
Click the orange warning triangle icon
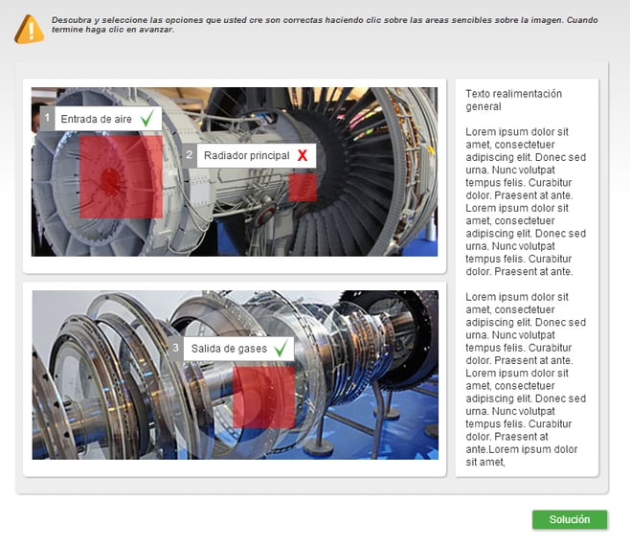point(30,30)
